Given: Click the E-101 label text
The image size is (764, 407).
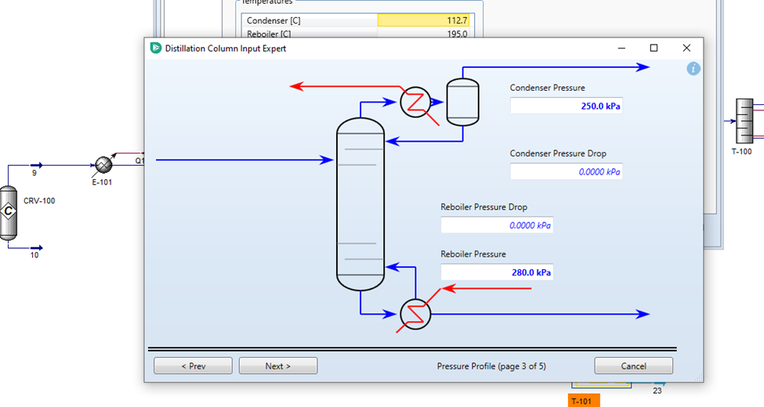Looking at the screenshot, I should (102, 182).
